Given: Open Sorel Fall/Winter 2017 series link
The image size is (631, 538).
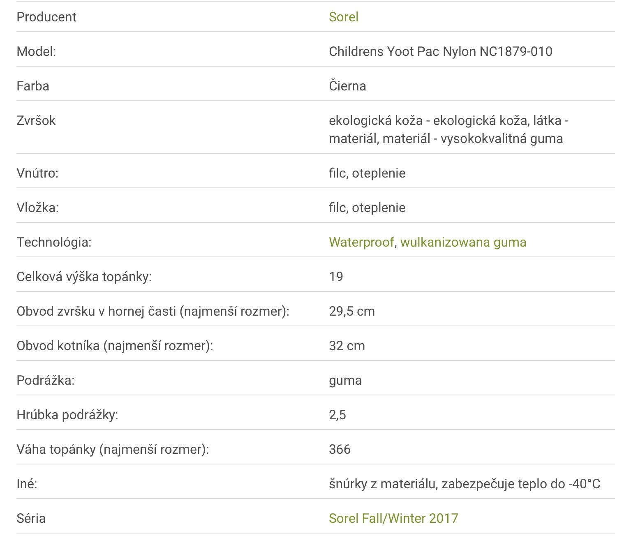Looking at the screenshot, I should pyautogui.click(x=393, y=518).
